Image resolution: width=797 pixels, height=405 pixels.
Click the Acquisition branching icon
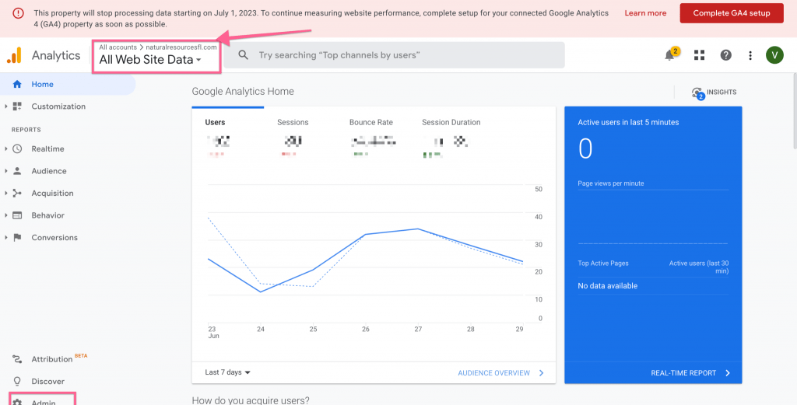point(17,193)
